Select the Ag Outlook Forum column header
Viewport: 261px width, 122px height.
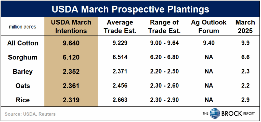tap(208, 26)
